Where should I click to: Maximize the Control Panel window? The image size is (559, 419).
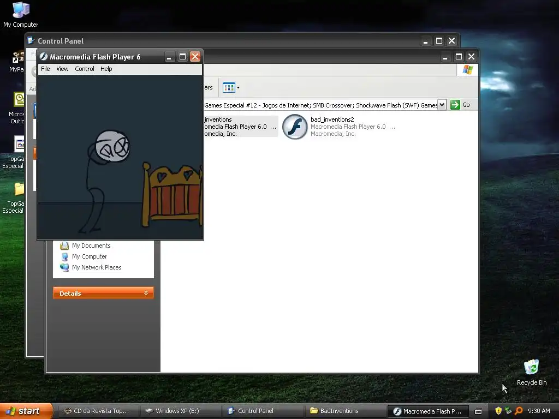click(439, 41)
